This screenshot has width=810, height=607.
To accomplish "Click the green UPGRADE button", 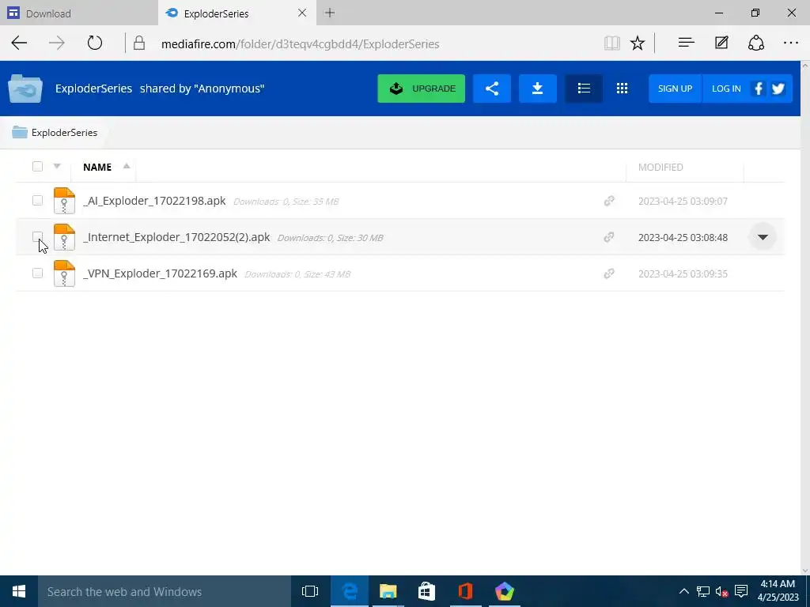I will [x=421, y=89].
